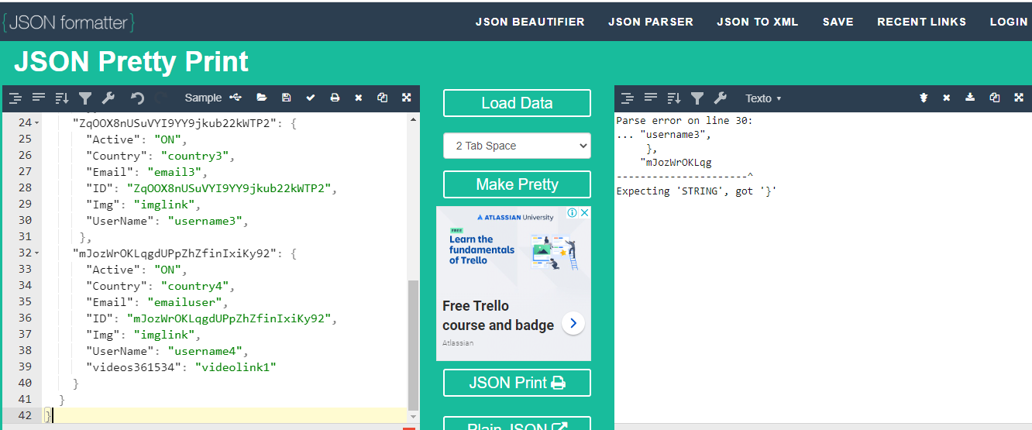Click the sort icon in right output toolbar

(x=674, y=98)
